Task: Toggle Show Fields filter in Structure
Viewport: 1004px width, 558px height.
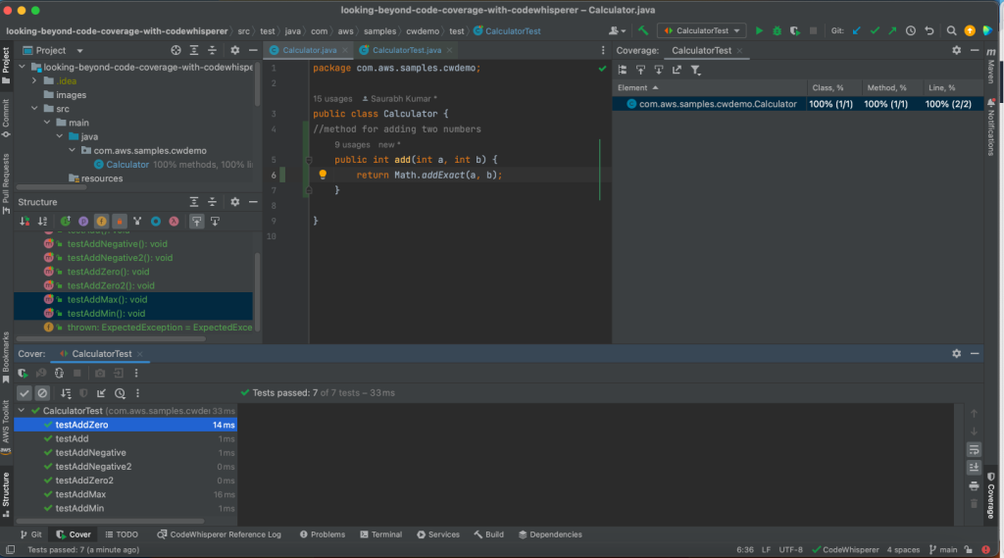Action: coord(101,221)
